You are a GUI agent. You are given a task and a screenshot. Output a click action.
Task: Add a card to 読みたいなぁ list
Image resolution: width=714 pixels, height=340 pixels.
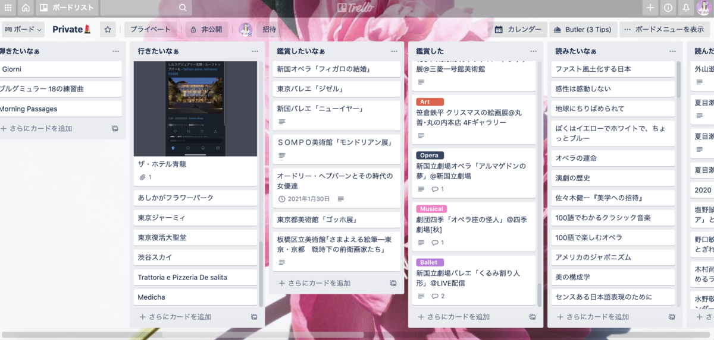tap(592, 317)
